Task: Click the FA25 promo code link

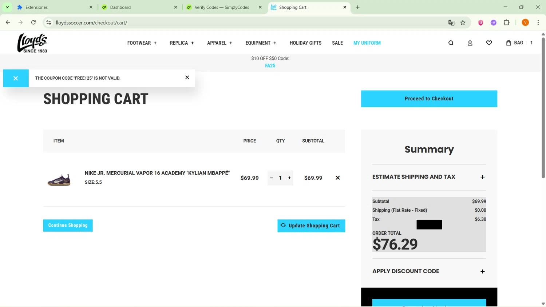Action: pyautogui.click(x=270, y=66)
